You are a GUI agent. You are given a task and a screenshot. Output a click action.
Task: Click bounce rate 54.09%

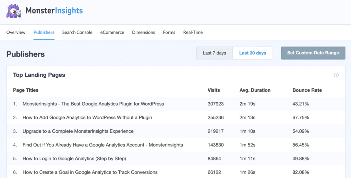(x=301, y=131)
